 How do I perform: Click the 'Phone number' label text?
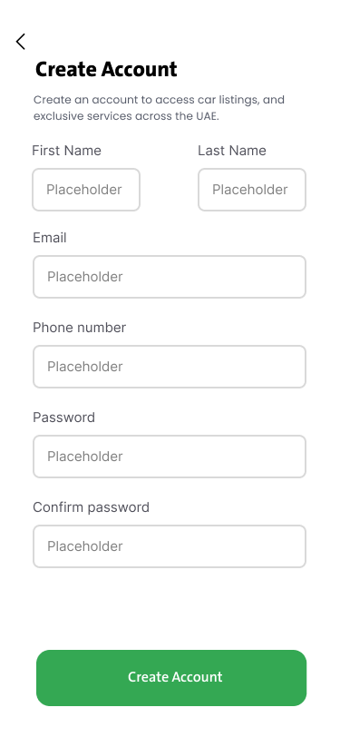(x=80, y=328)
